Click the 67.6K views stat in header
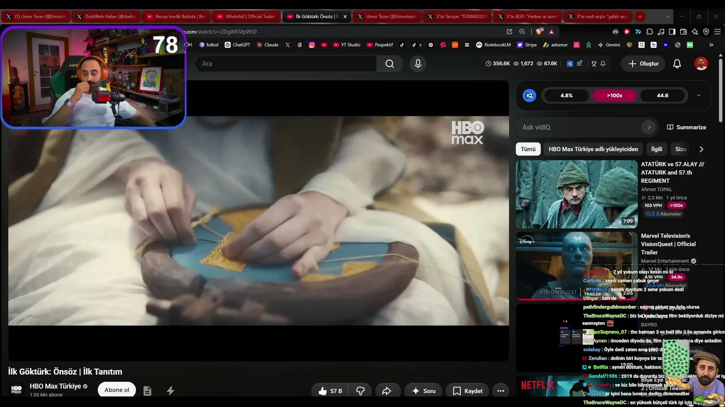This screenshot has height=407, width=725. pyautogui.click(x=547, y=64)
